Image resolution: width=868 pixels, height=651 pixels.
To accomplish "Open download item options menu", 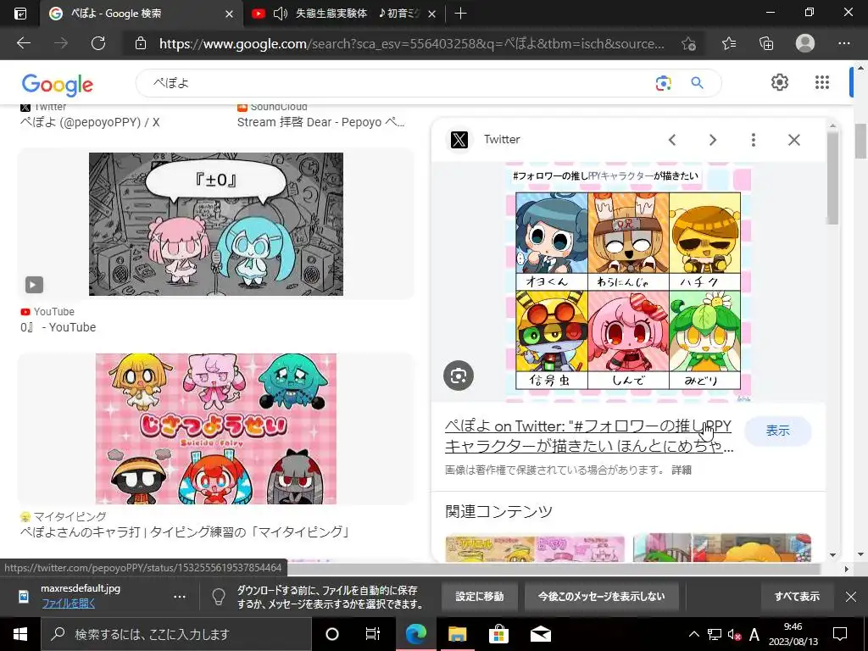I will (x=180, y=597).
